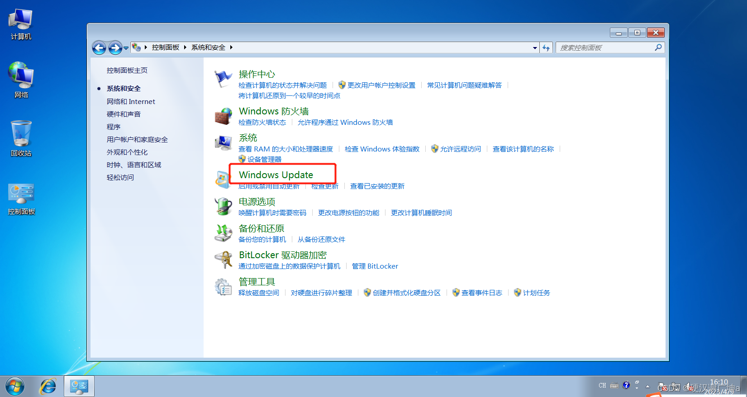Click inside the 搜索控制面板 search field

coord(605,47)
